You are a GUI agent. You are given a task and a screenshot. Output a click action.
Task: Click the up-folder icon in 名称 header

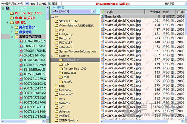(x=103, y=12)
